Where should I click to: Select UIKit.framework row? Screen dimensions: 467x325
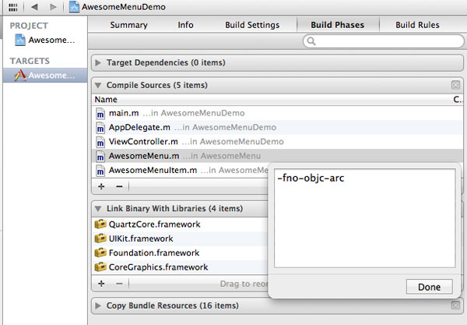[x=181, y=238]
